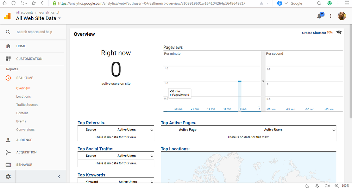The image size is (352, 188).
Task: Click the All accounts breadcrumb
Action: [25, 13]
